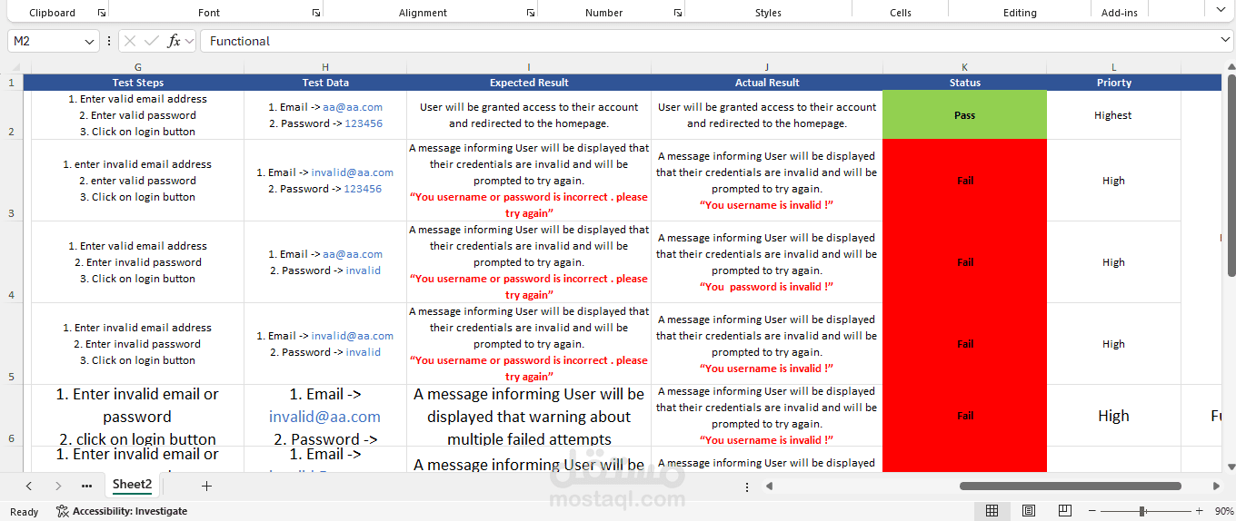1236x521 pixels.
Task: Click the aa@aa.com link in row 2
Action: tap(353, 107)
